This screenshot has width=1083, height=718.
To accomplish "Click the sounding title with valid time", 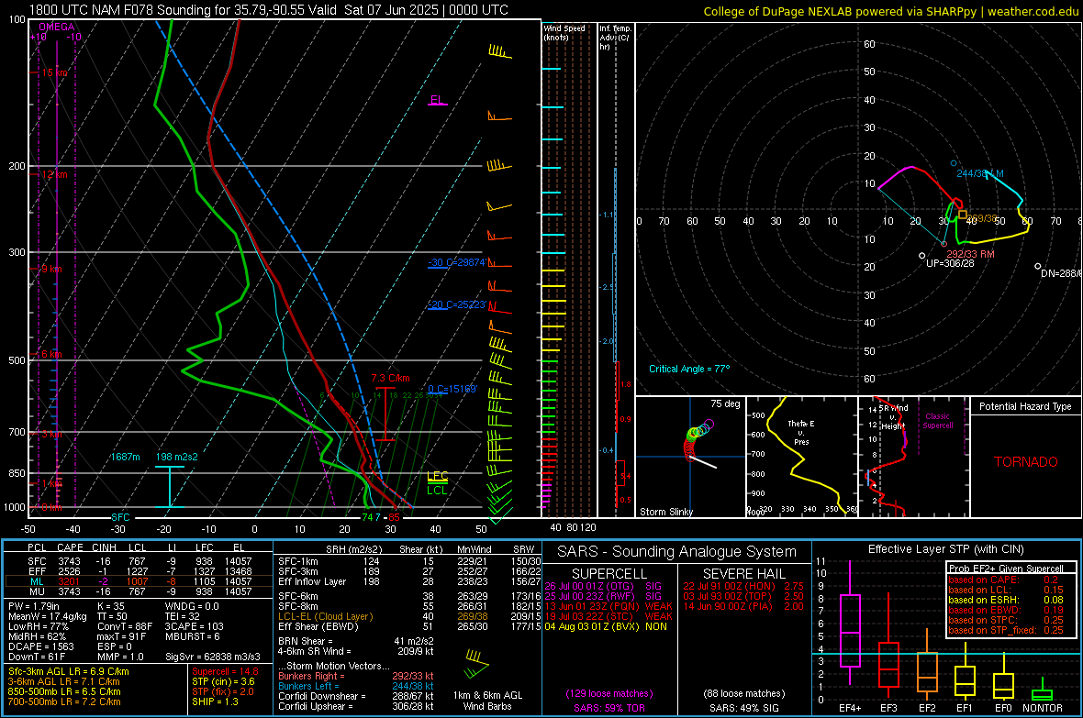I will [269, 10].
